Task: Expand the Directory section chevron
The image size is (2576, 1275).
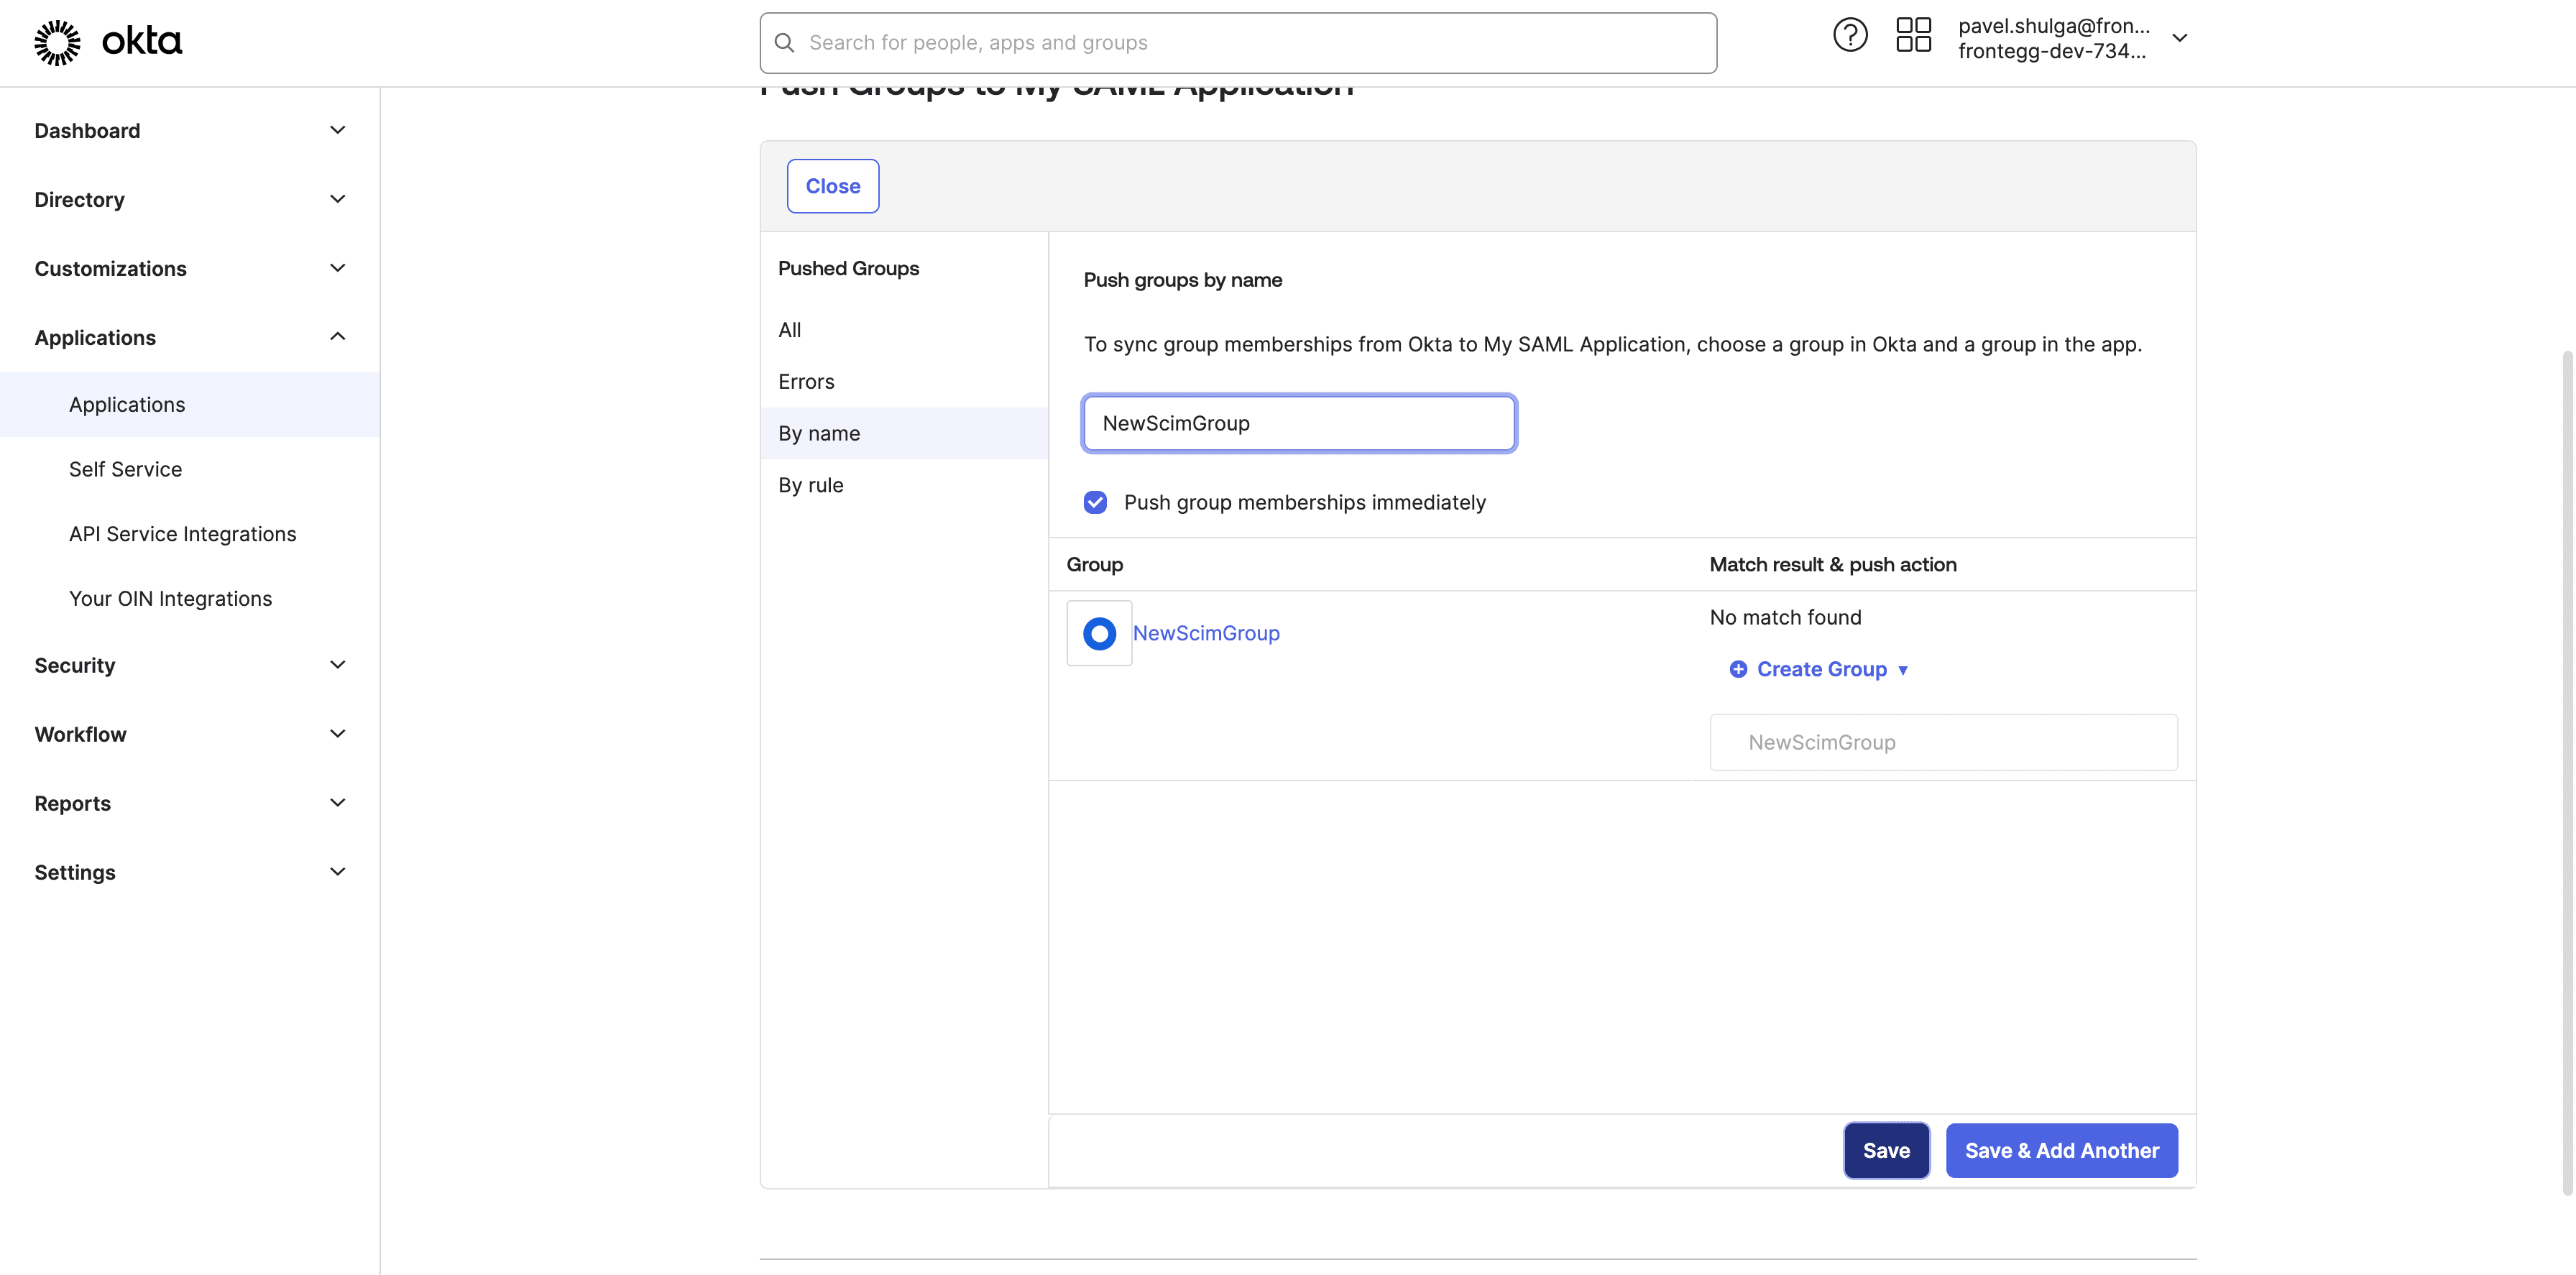Action: (x=338, y=199)
